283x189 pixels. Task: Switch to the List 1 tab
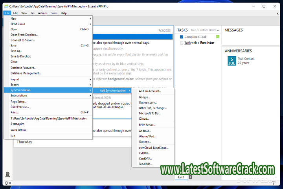181,177
